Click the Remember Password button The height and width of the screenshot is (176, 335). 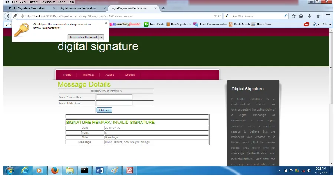point(83,37)
